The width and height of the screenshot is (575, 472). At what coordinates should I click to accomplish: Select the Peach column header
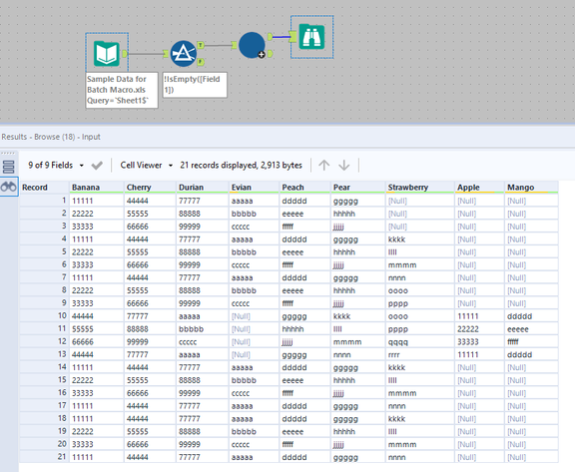305,188
